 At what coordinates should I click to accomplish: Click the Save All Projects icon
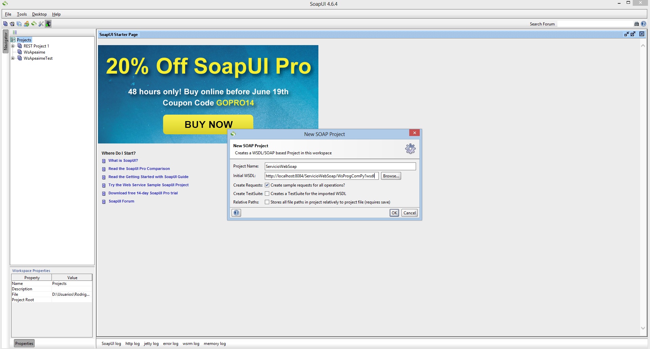(19, 24)
